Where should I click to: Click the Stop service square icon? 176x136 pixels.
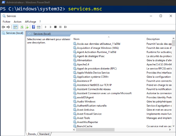[55, 27]
